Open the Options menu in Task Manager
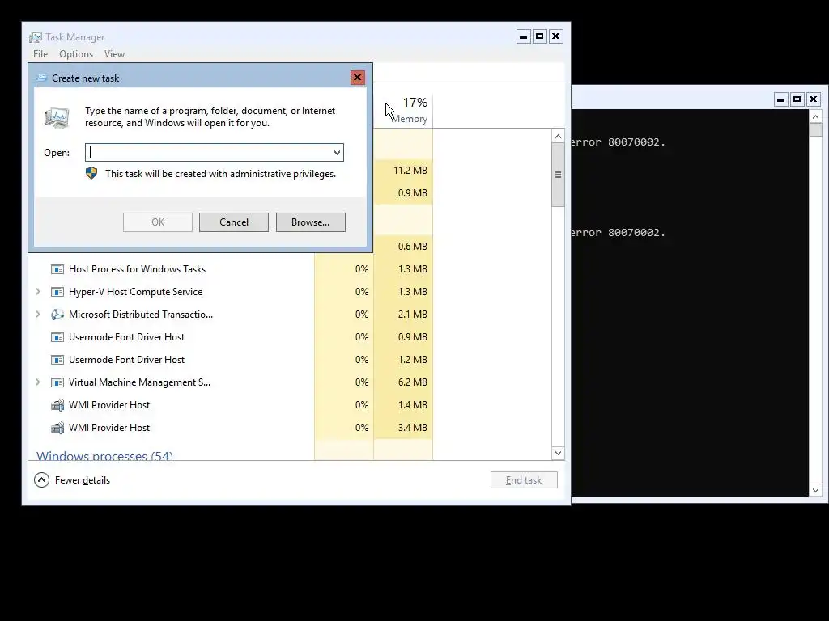Screen dimensions: 829x621 point(76,54)
